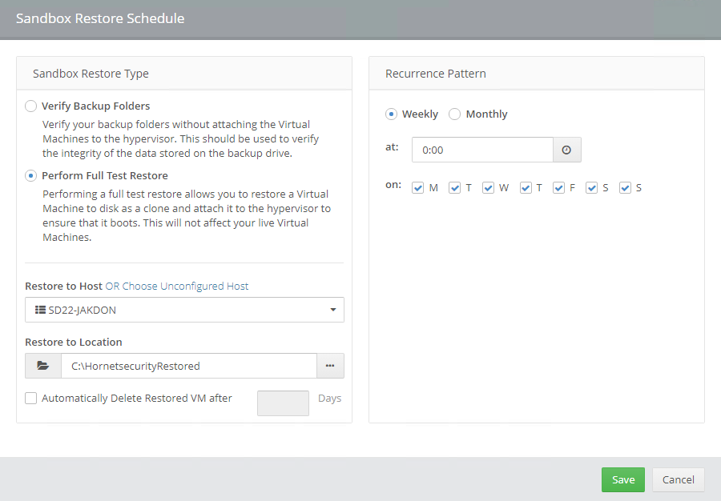Select Verify Backup Folders option

click(31, 106)
